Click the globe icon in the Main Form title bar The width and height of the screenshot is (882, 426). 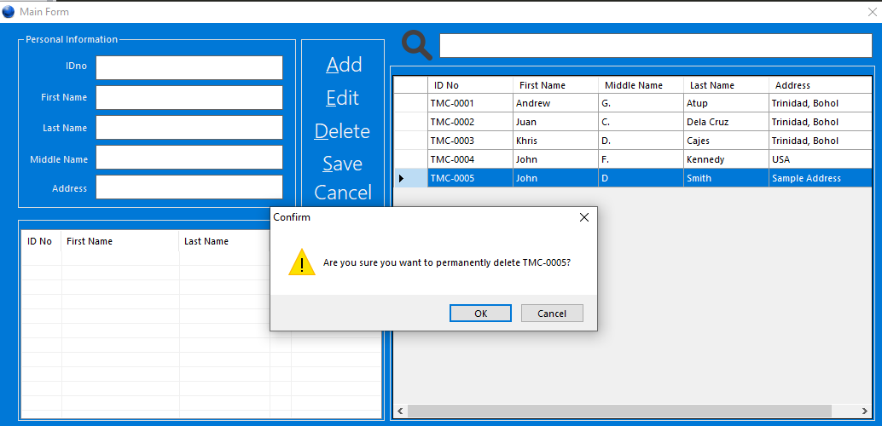tap(9, 11)
